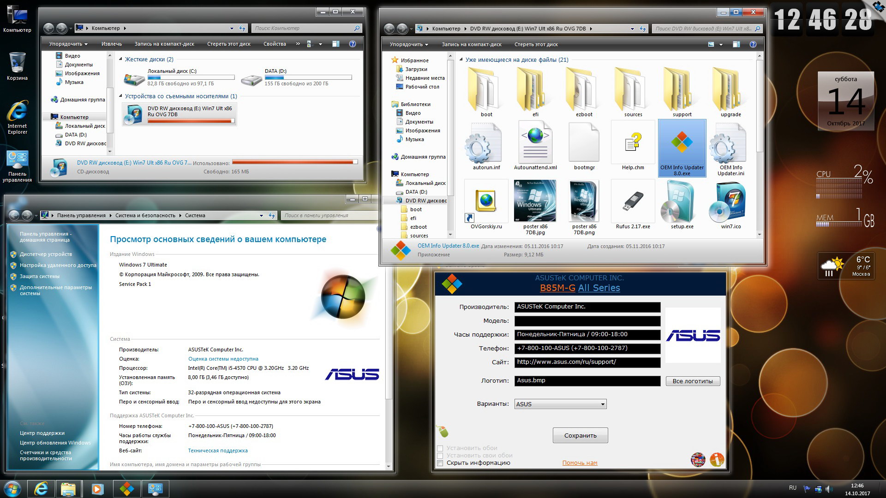Open Упорядочить menu in DVD window

pos(409,44)
